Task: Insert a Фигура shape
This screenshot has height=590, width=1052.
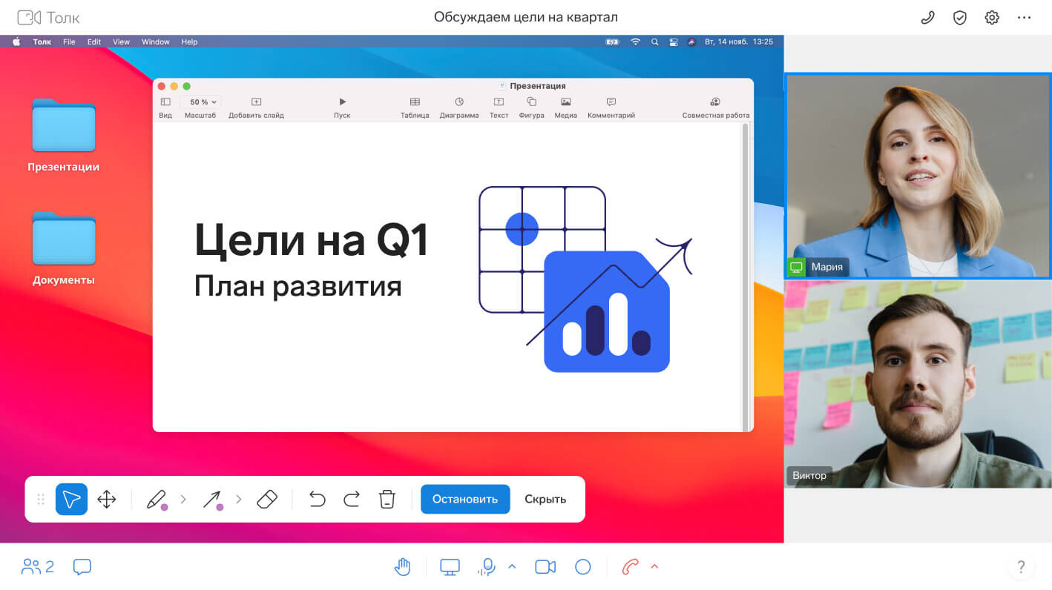Action: pos(531,107)
